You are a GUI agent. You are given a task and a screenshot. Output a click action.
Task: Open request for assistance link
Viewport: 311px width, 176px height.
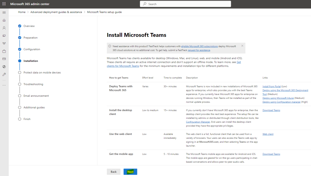coord(199,50)
